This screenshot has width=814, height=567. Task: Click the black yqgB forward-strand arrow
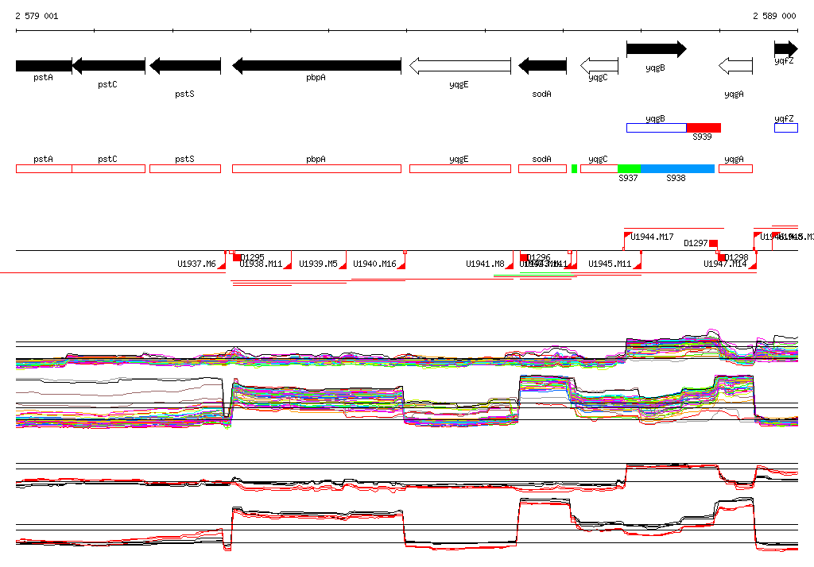click(x=657, y=49)
